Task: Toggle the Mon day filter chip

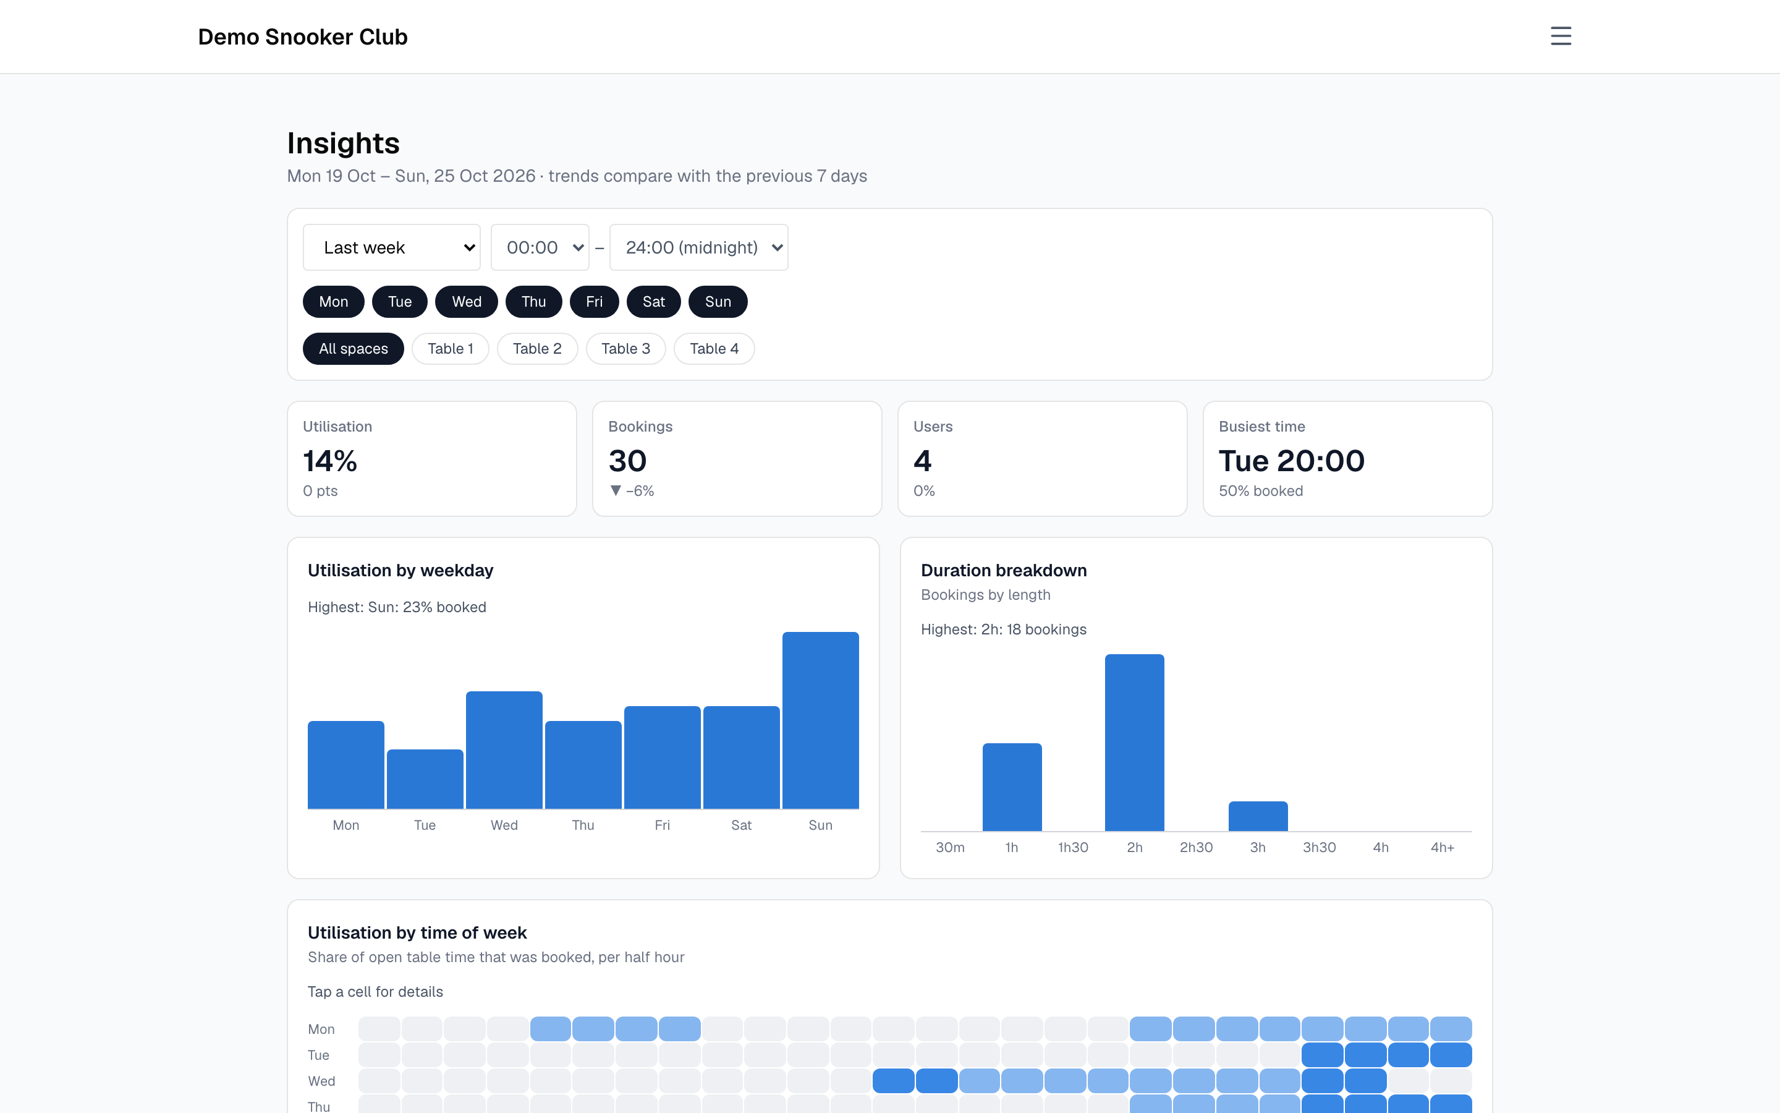Action: (x=333, y=302)
